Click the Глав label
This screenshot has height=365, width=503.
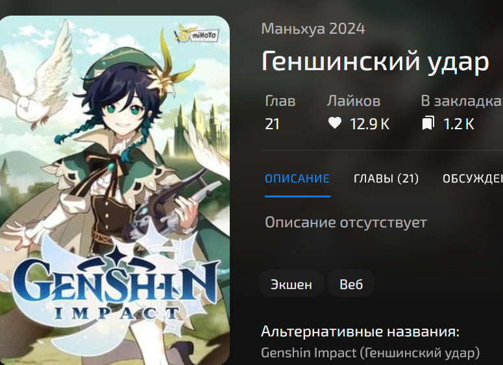tap(280, 101)
